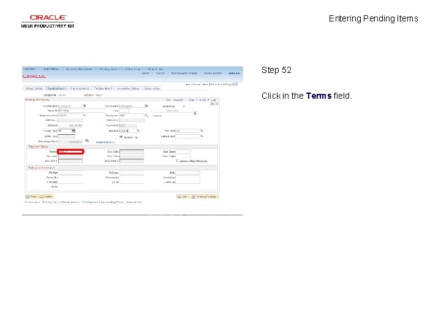Click Online Items in the breadcrumb
441x331 pixels.
coord(133,69)
